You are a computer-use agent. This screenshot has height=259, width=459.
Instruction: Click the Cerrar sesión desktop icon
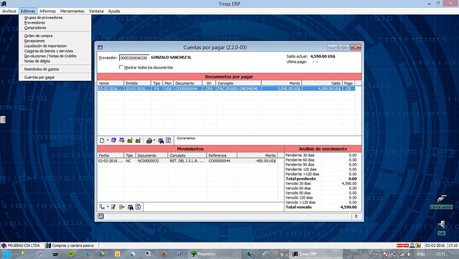(441, 202)
